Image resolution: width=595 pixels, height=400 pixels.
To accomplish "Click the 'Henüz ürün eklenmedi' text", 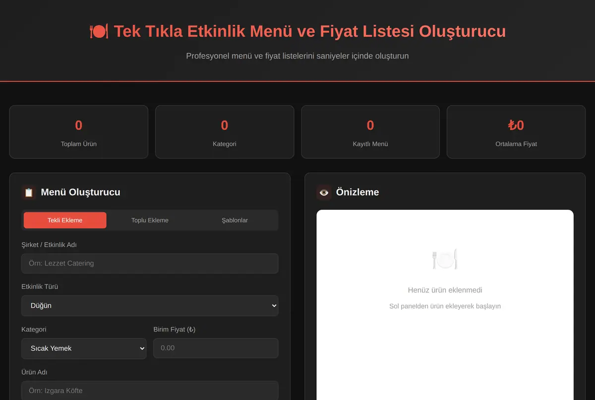I will pos(445,290).
